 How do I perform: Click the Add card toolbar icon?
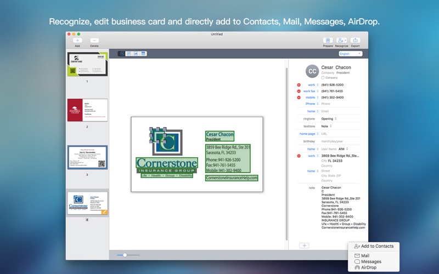pos(77,41)
